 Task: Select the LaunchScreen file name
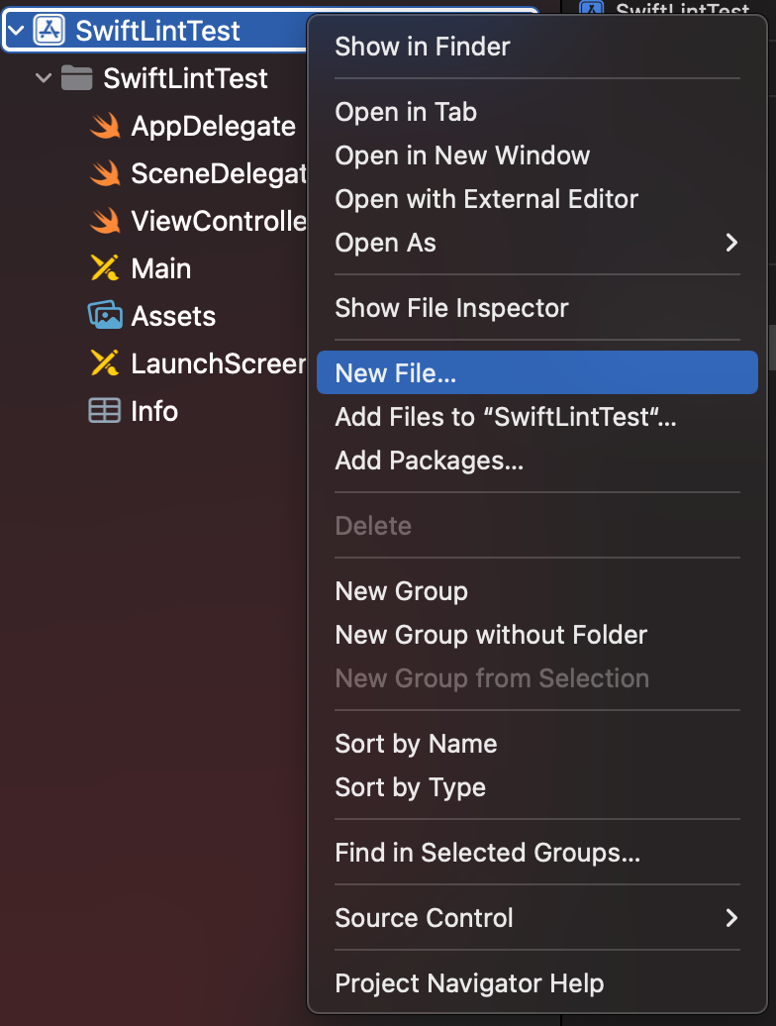219,363
